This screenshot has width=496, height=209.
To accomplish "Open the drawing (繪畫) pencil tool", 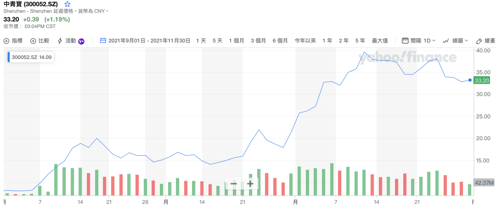I will pos(485,40).
